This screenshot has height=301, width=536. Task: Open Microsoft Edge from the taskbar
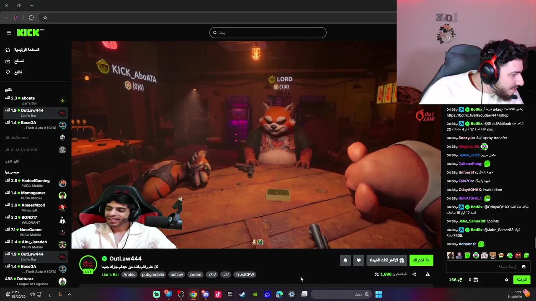click(279, 294)
